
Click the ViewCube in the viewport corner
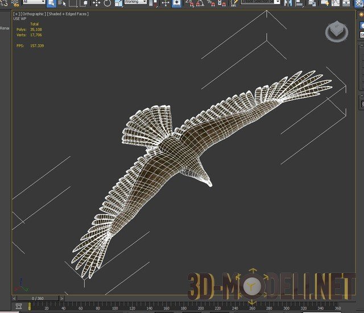click(336, 32)
